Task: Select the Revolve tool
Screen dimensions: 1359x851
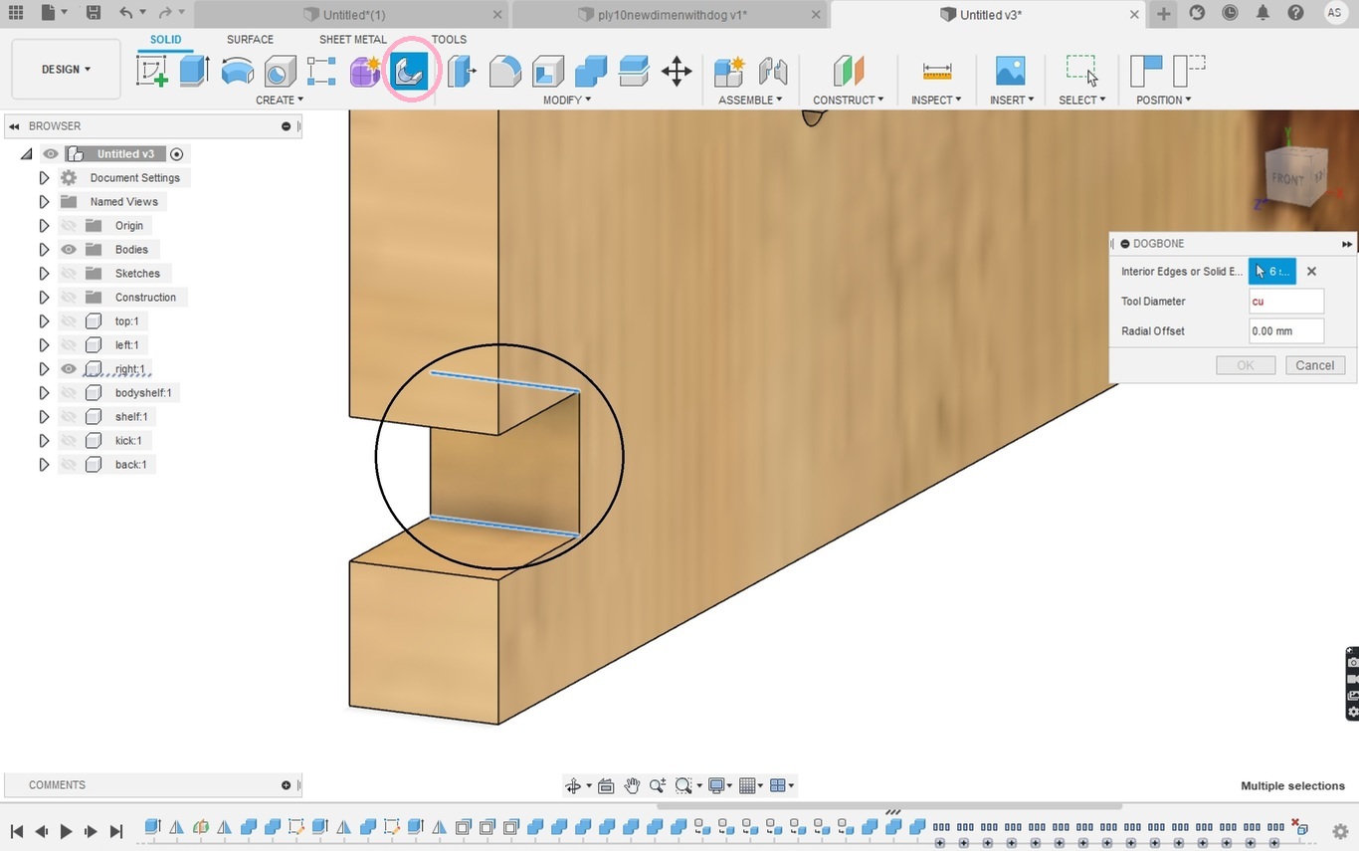Action: pos(237,71)
